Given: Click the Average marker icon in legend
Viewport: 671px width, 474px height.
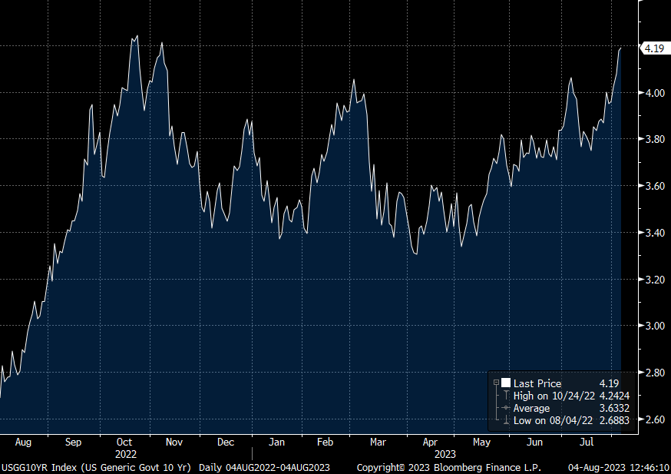Looking at the screenshot, I should coord(506,408).
